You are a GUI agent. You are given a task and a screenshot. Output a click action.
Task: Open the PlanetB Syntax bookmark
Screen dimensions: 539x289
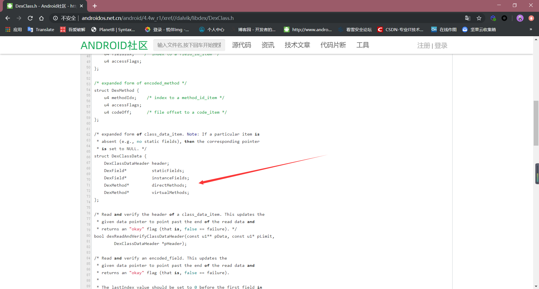(x=113, y=29)
